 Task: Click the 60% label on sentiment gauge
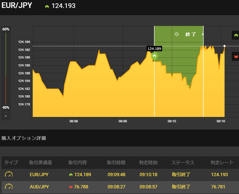pyautogui.click(x=5, y=29)
